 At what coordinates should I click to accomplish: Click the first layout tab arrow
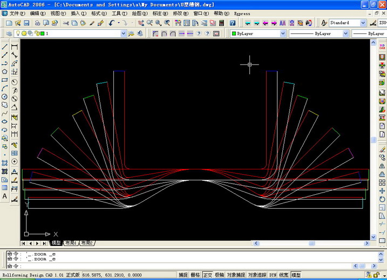[23, 243]
